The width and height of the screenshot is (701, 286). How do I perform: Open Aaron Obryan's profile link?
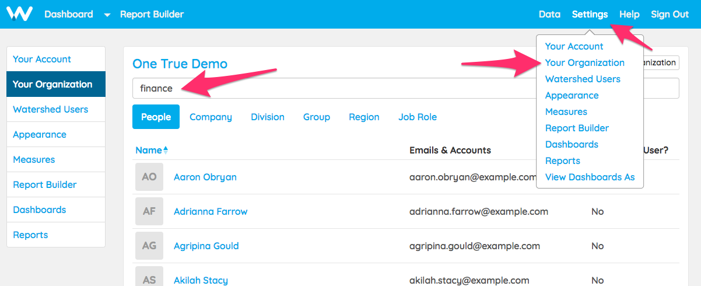click(x=205, y=177)
